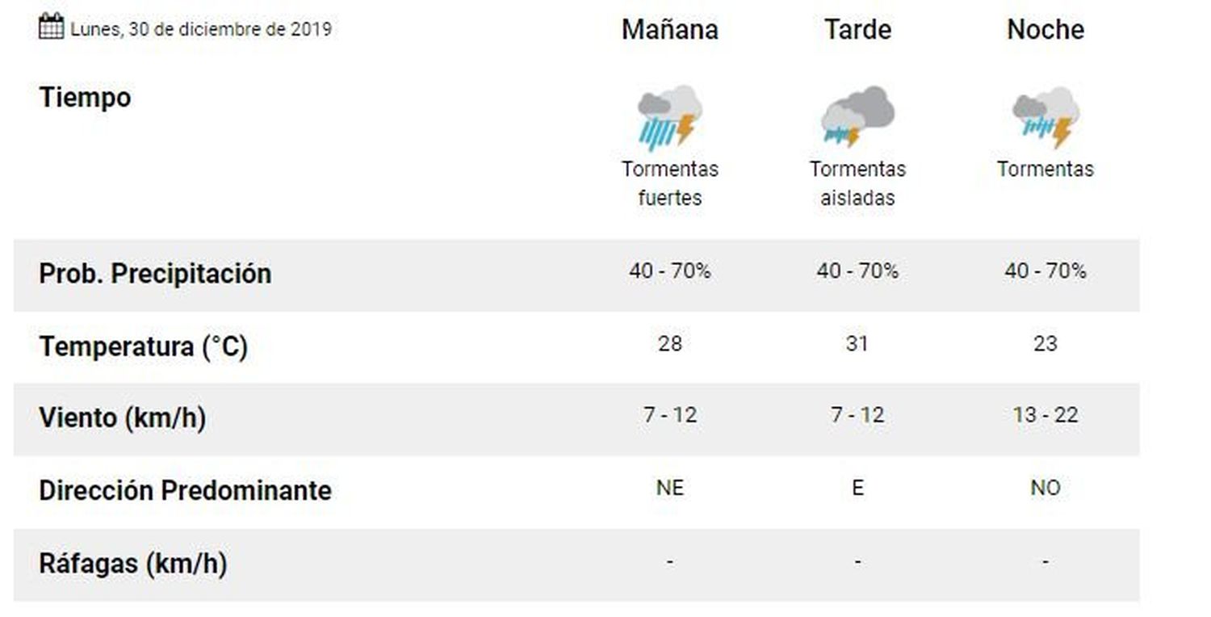Click the Ráfagas (km/h) row label

pos(132,563)
